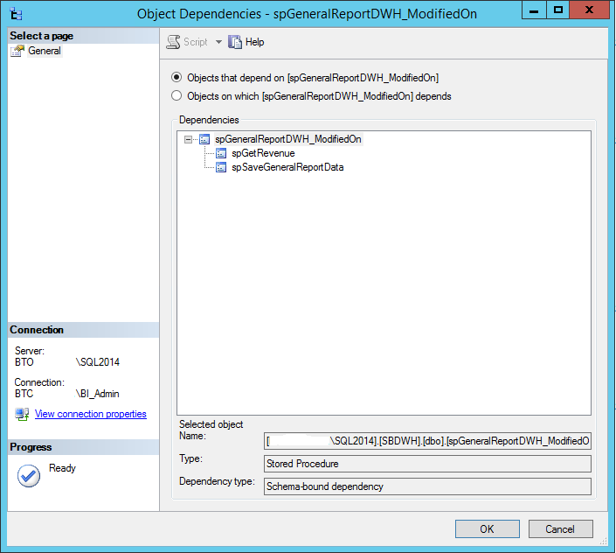Screen dimensions: 616x553
Task: Click the '\BI_Admin' connection text
Action: pyautogui.click(x=98, y=394)
